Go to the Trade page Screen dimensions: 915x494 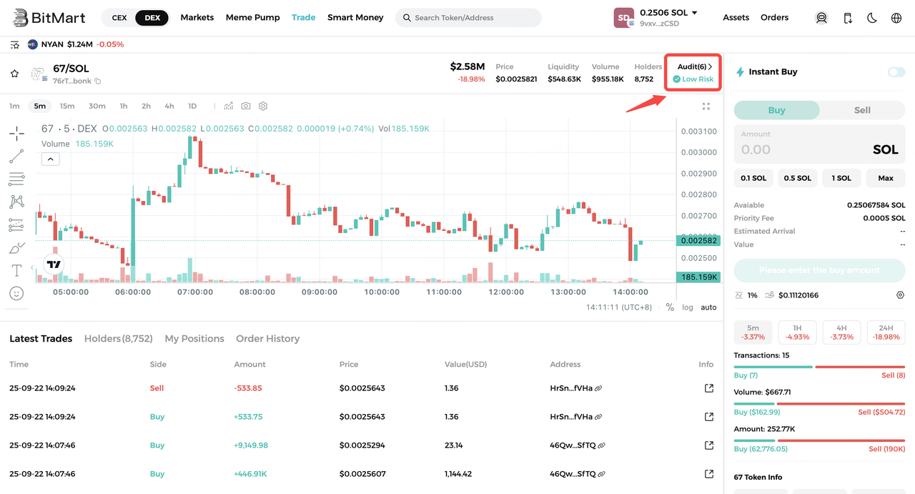coord(303,17)
